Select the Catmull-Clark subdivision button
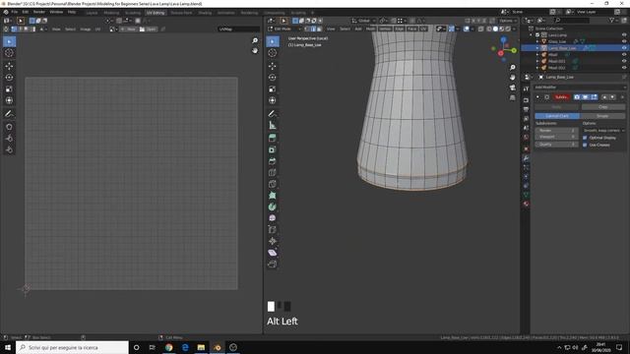Screen dimensions: 630x354 click(x=557, y=116)
